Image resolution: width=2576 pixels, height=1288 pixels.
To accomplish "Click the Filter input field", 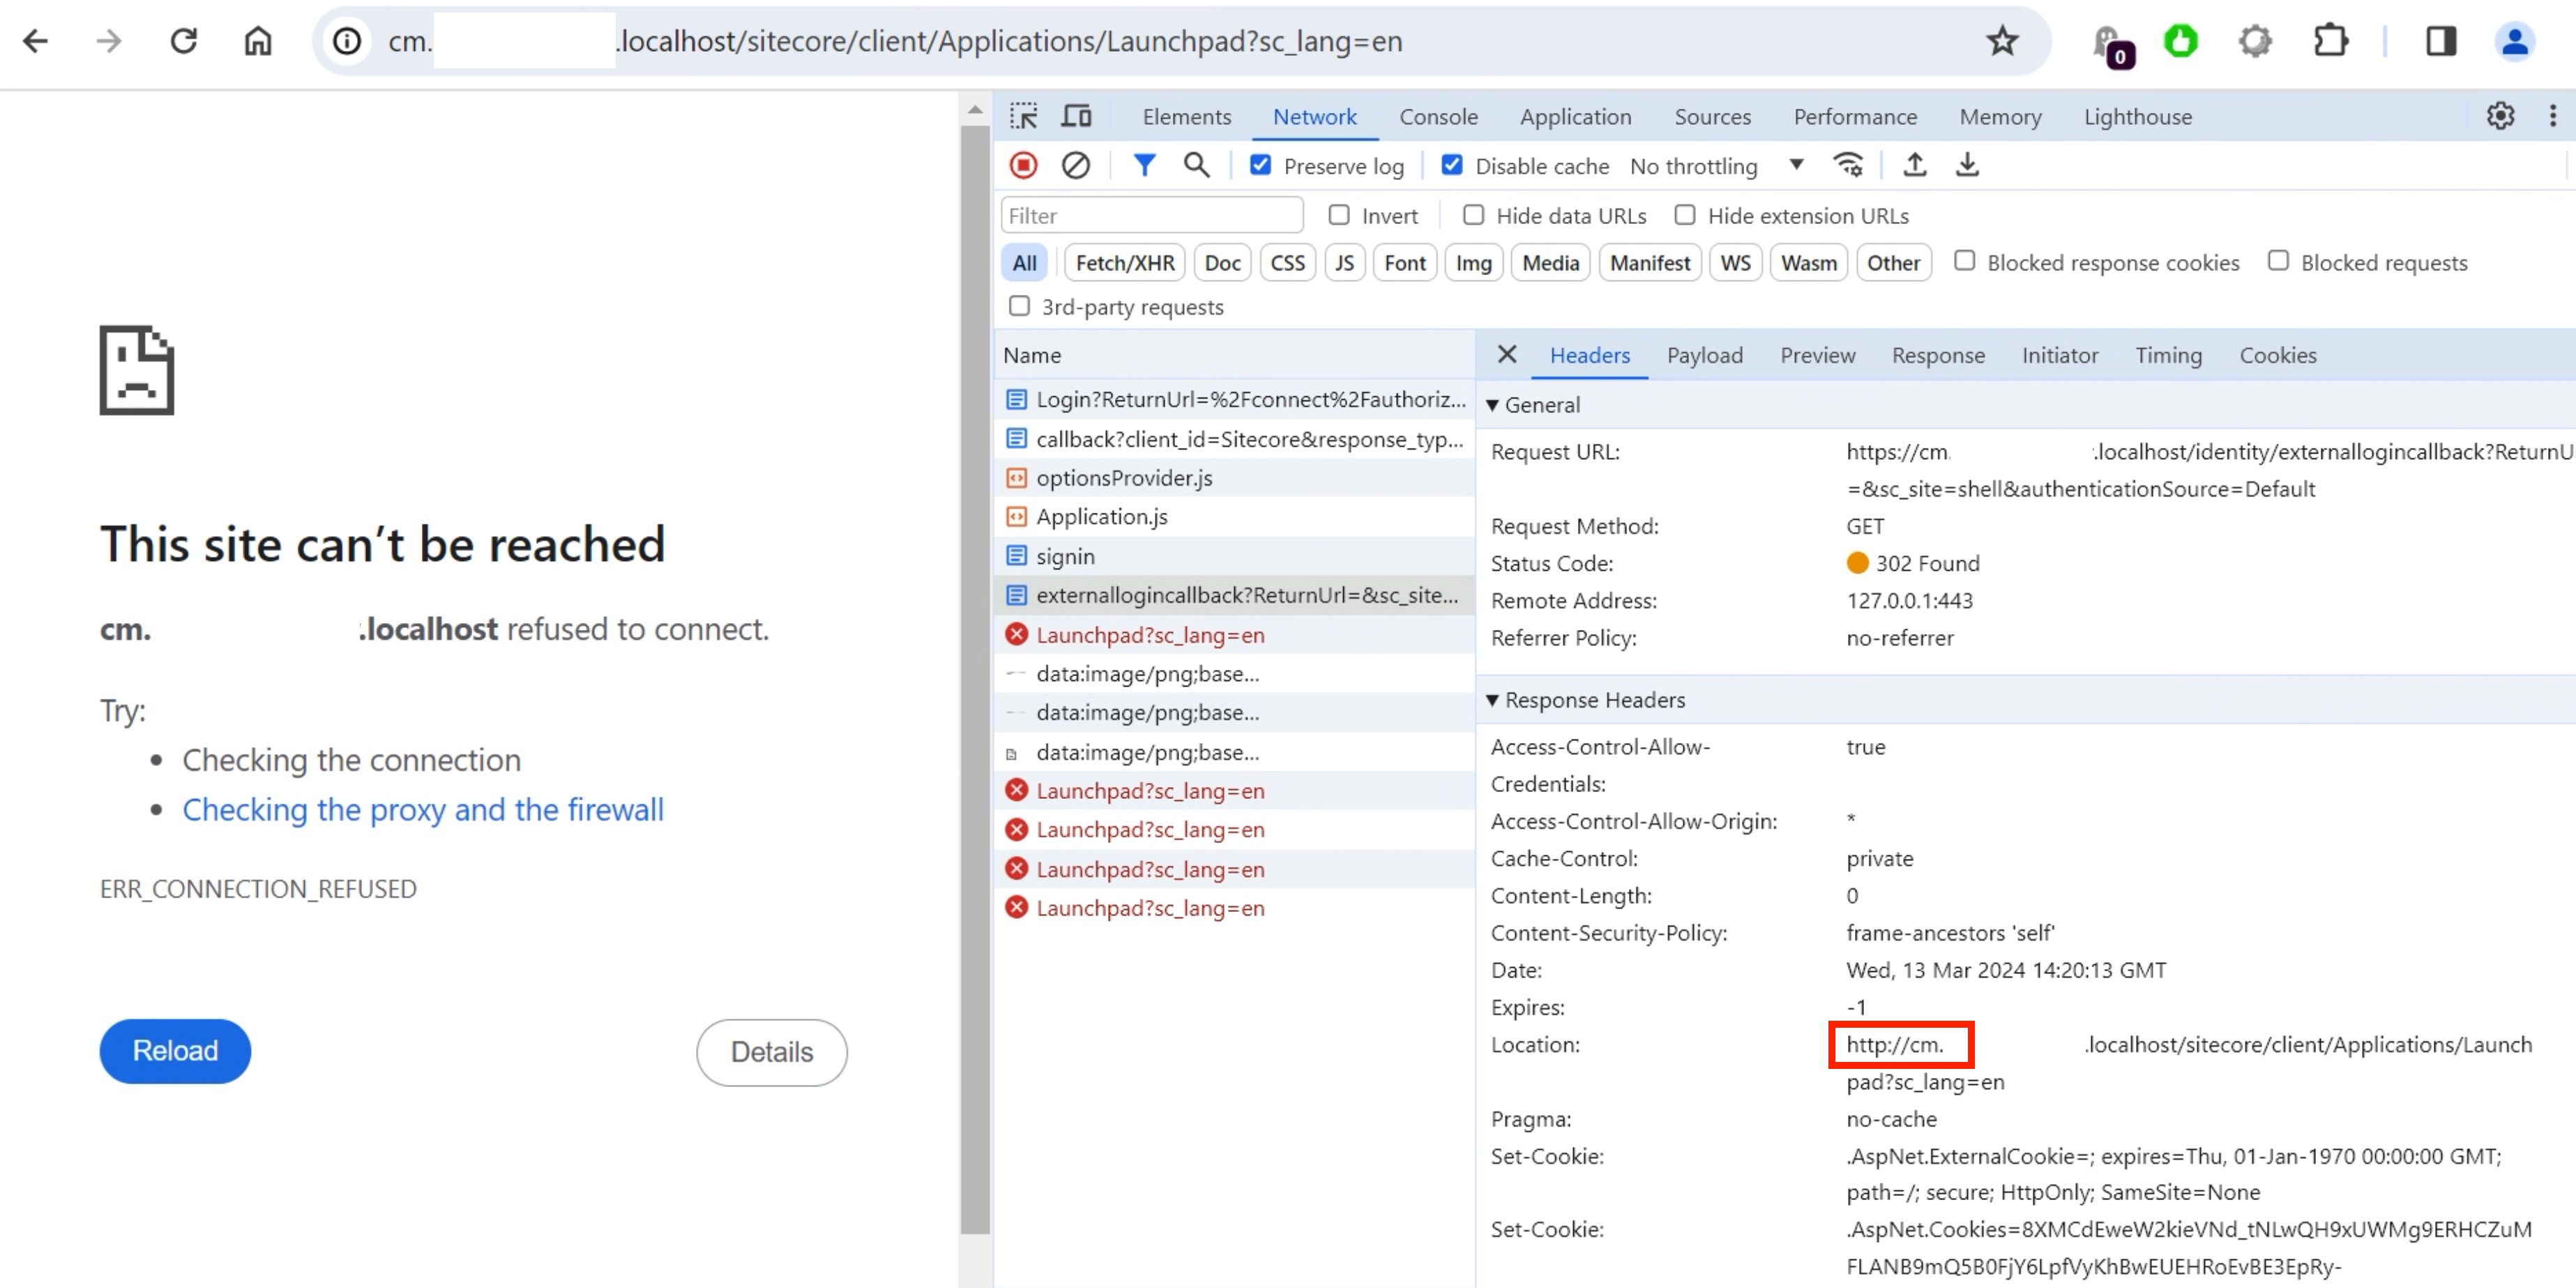I will [1150, 215].
